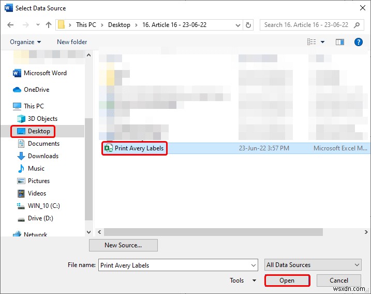Expand address bar history dropdown

click(238, 25)
